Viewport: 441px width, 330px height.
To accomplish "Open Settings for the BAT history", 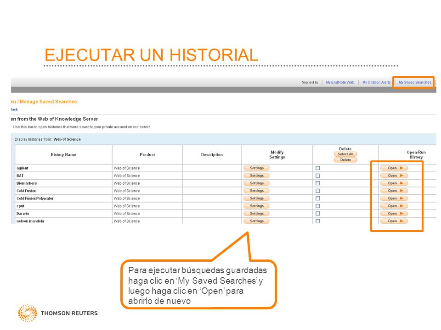I will click(256, 176).
